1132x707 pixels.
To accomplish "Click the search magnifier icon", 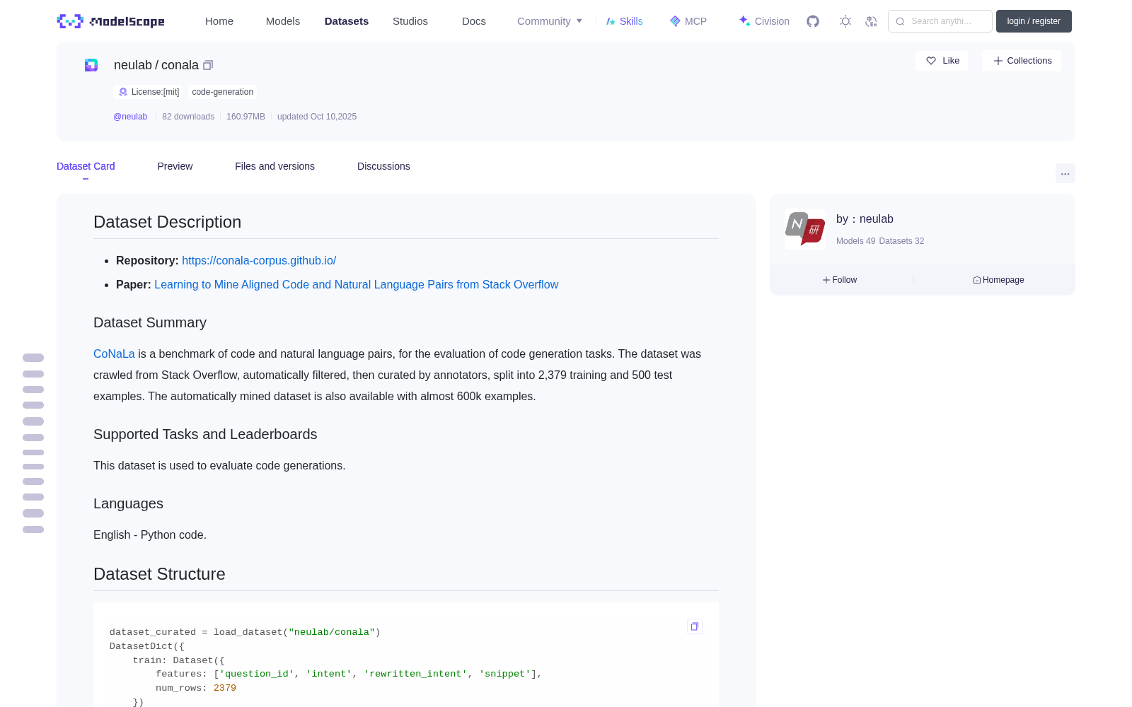I will point(900,21).
